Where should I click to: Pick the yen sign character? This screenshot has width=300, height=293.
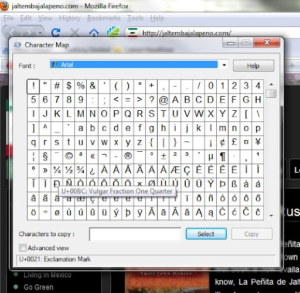pyautogui.click(x=258, y=142)
